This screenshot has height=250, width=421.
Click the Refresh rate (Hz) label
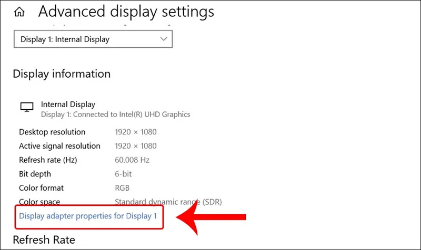[48, 160]
